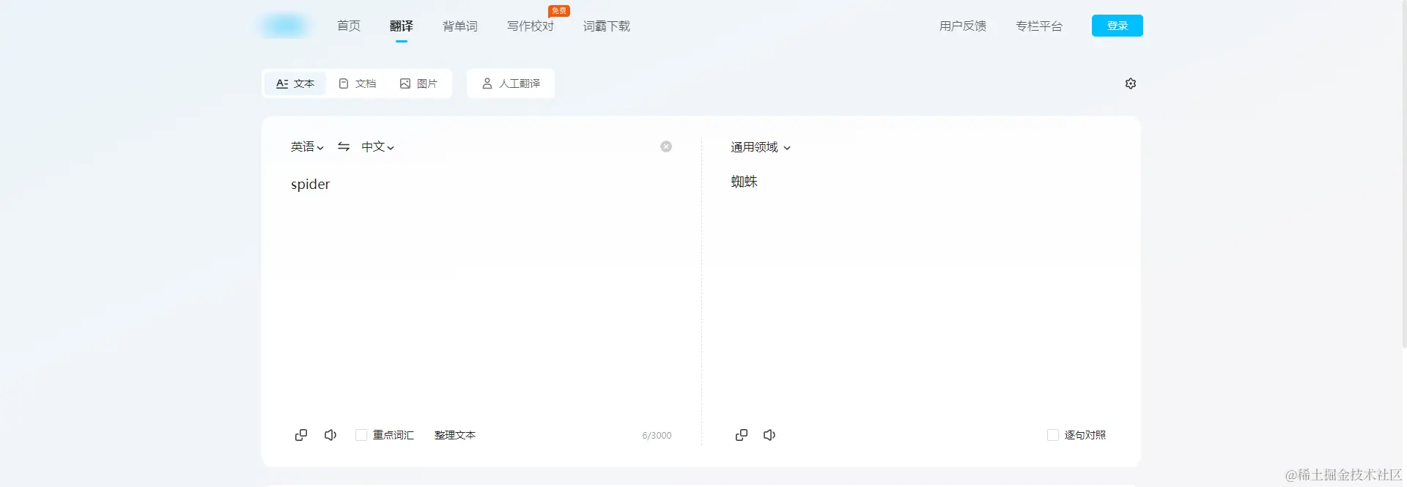The image size is (1407, 487).
Task: Clear the input text with X
Action: click(x=666, y=146)
